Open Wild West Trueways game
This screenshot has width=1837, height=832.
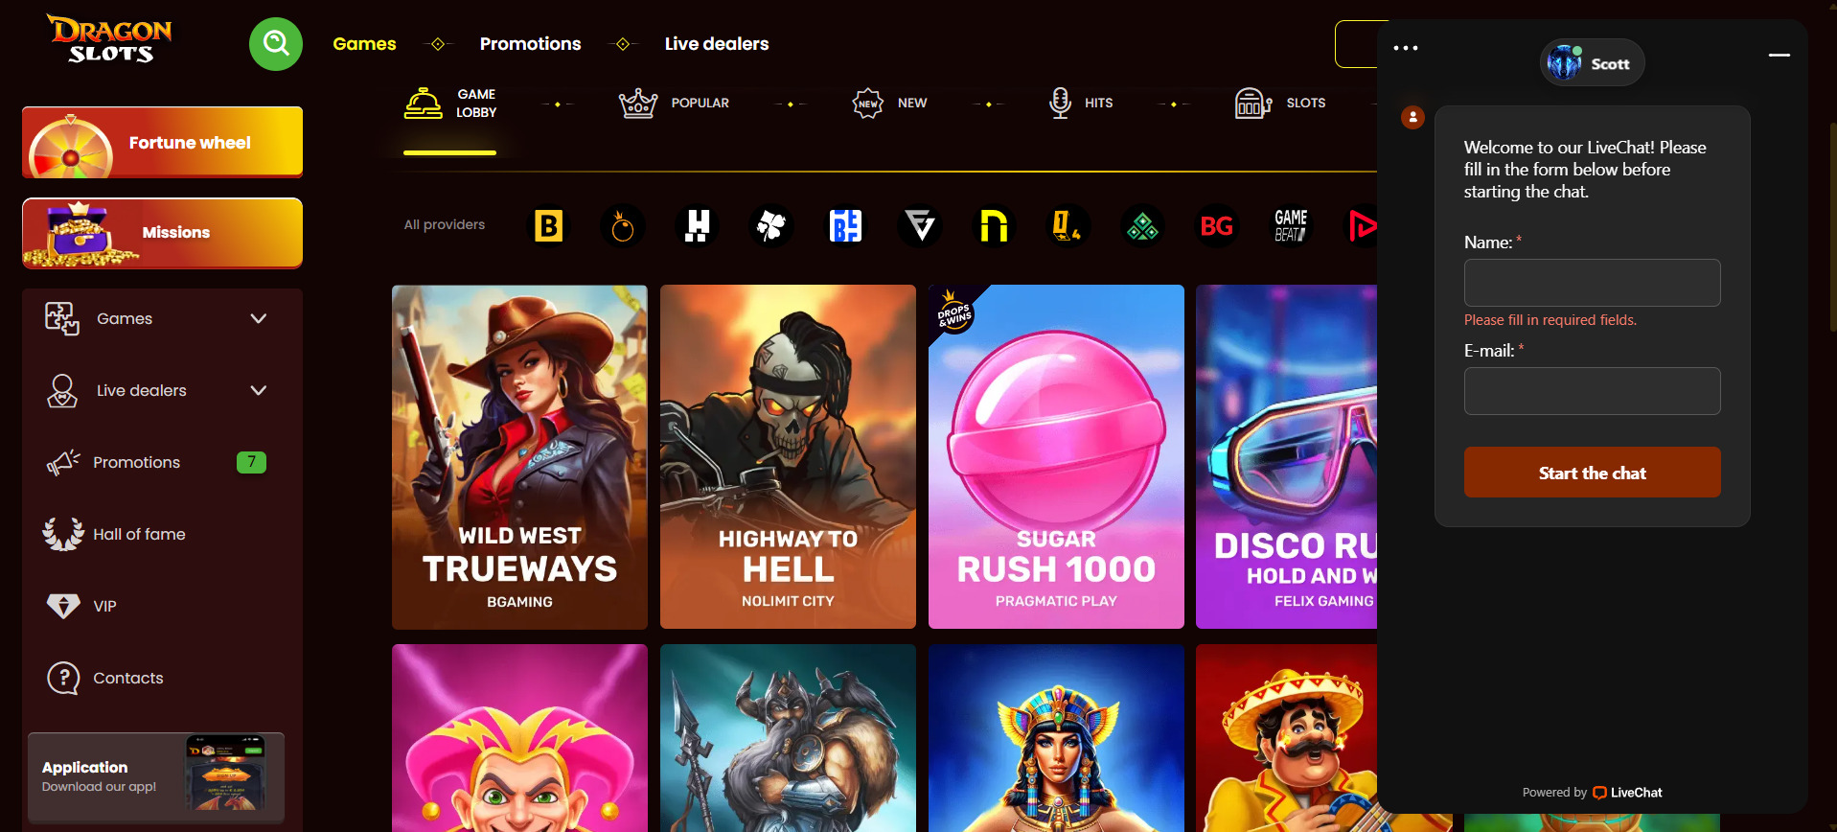point(519,456)
